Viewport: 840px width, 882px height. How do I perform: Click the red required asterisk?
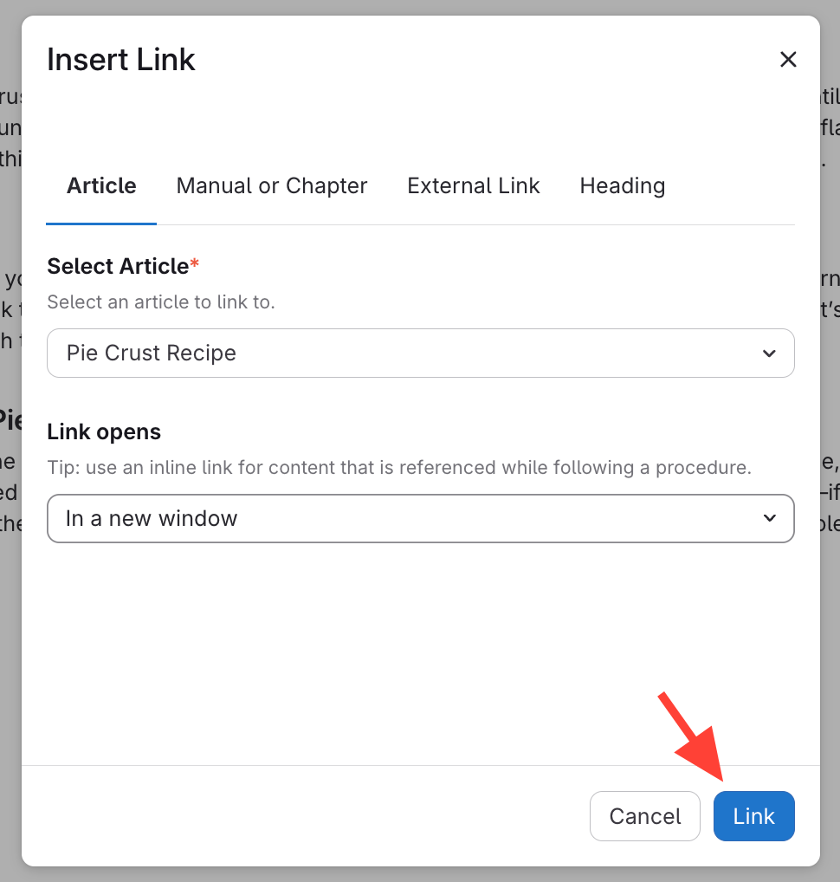click(195, 264)
